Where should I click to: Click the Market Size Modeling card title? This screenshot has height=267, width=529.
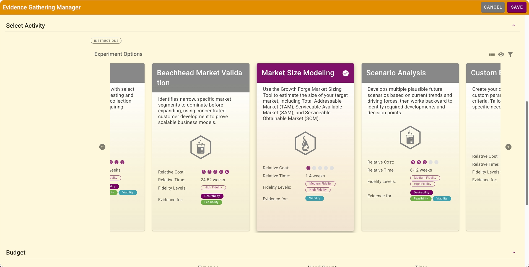298,73
